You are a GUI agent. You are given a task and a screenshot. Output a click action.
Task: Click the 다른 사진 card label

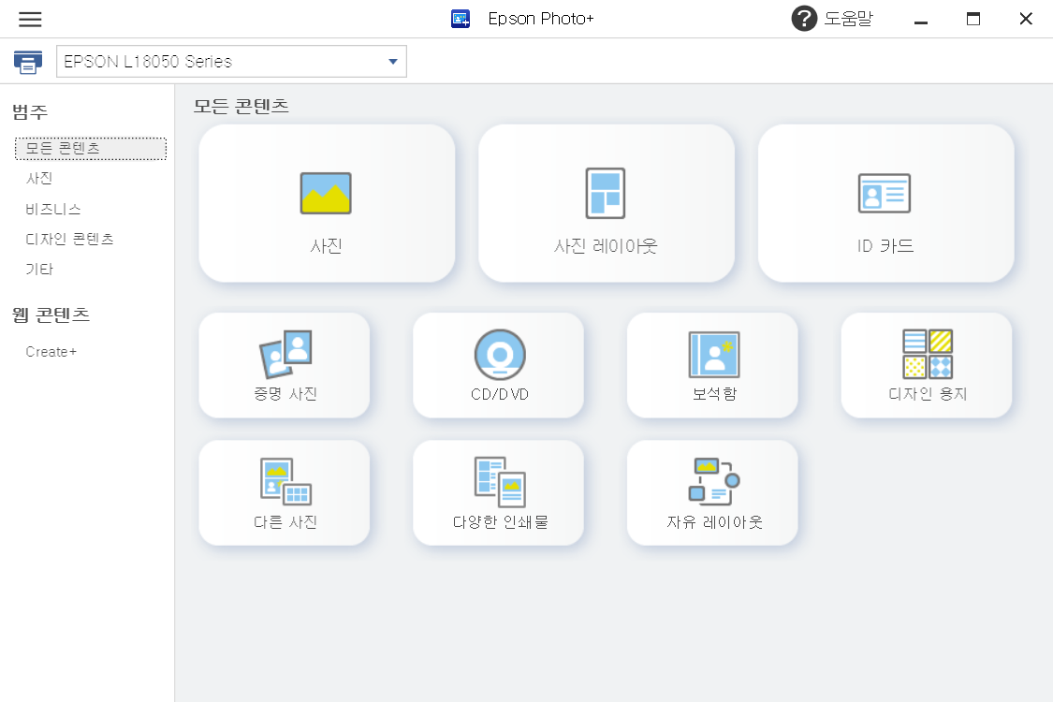pyautogui.click(x=285, y=522)
